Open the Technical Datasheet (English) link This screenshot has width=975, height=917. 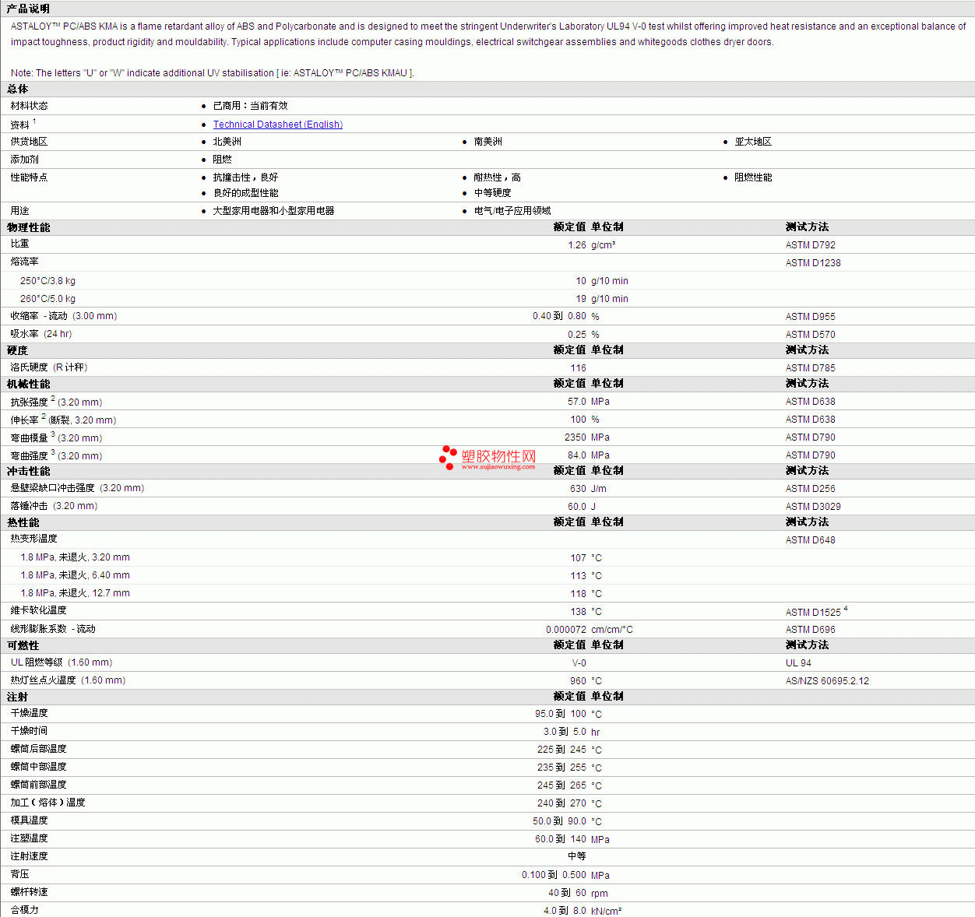tap(278, 125)
